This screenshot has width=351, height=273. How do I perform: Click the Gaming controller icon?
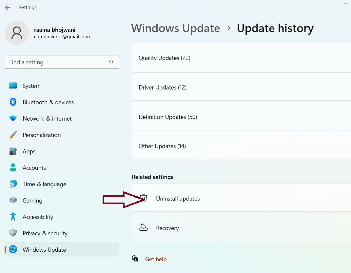coord(13,201)
